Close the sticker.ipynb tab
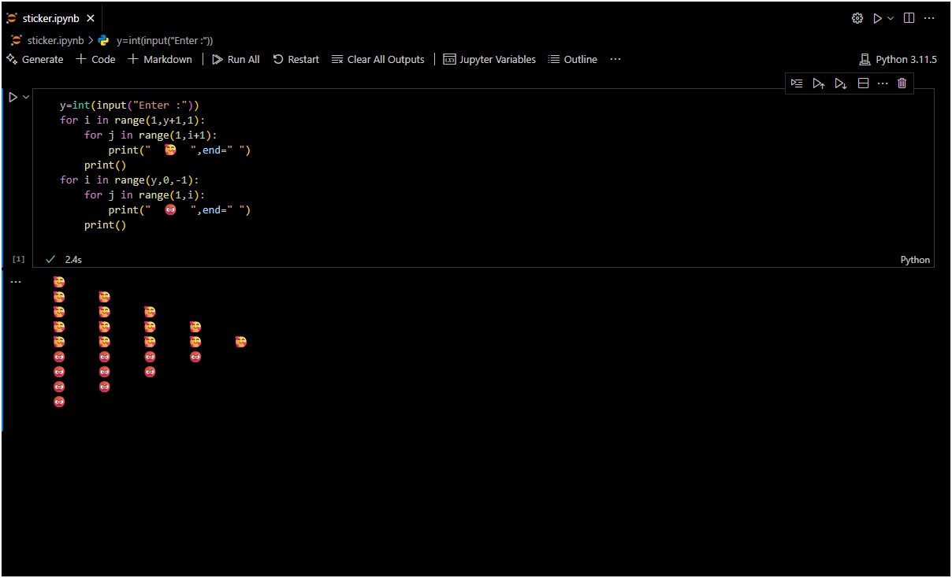The image size is (952, 578). click(x=91, y=18)
